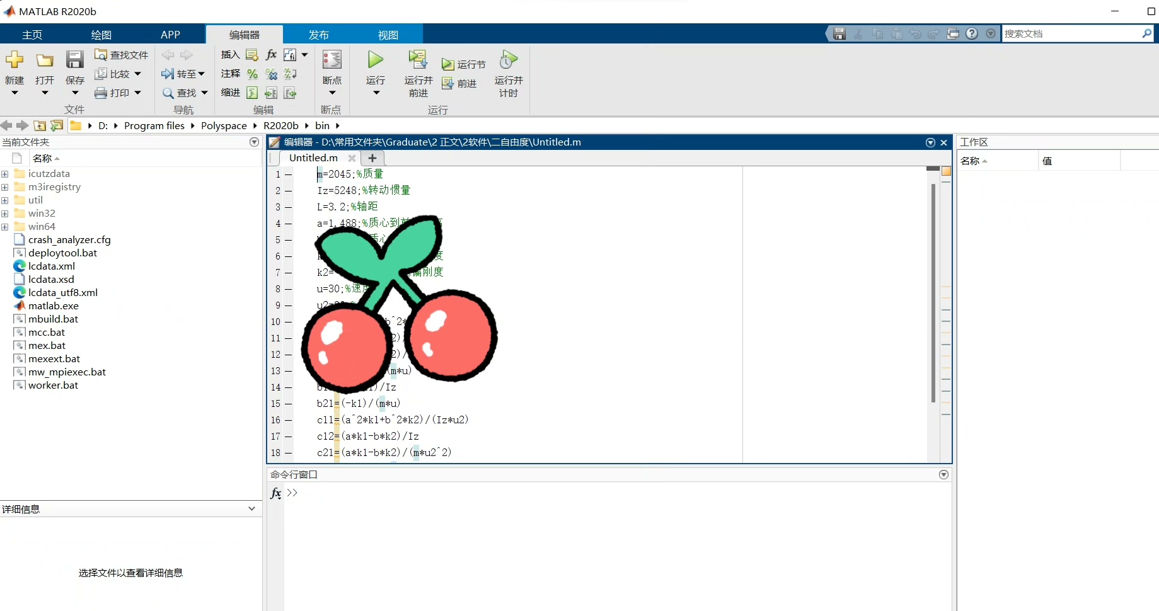Open the Run (运行) dropdown arrow
Viewport: 1159px width, 611px height.
[x=376, y=93]
